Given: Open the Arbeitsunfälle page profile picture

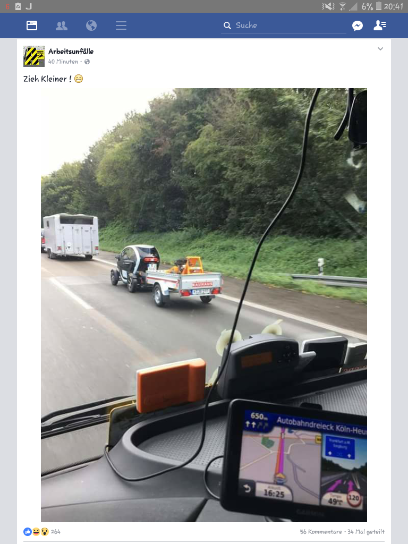Looking at the screenshot, I should tap(34, 56).
